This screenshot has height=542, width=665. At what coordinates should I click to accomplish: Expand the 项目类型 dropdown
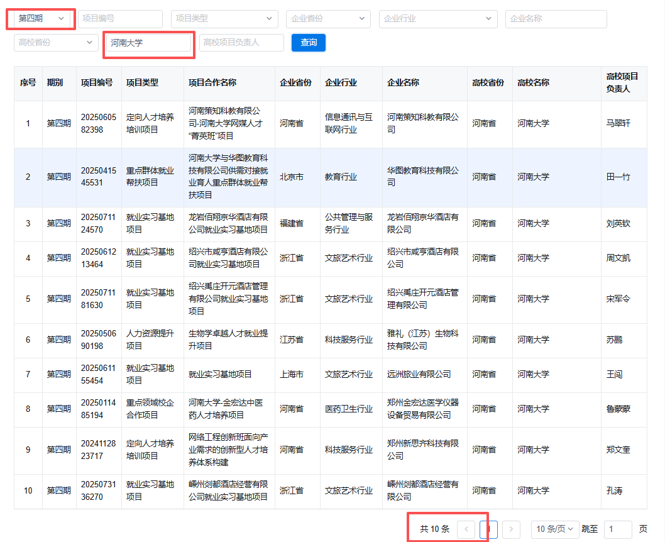(x=224, y=19)
